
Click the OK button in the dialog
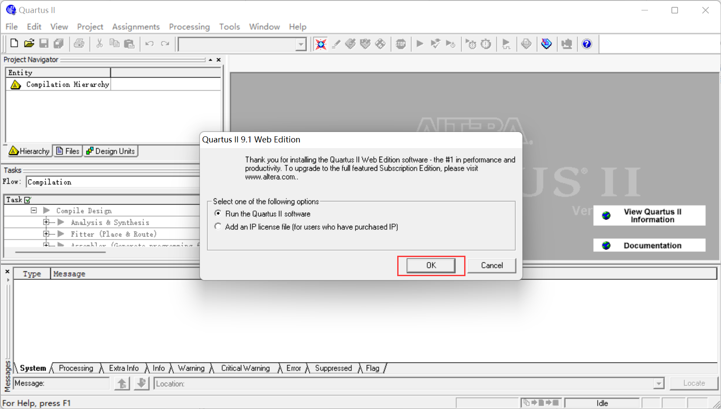click(x=431, y=265)
